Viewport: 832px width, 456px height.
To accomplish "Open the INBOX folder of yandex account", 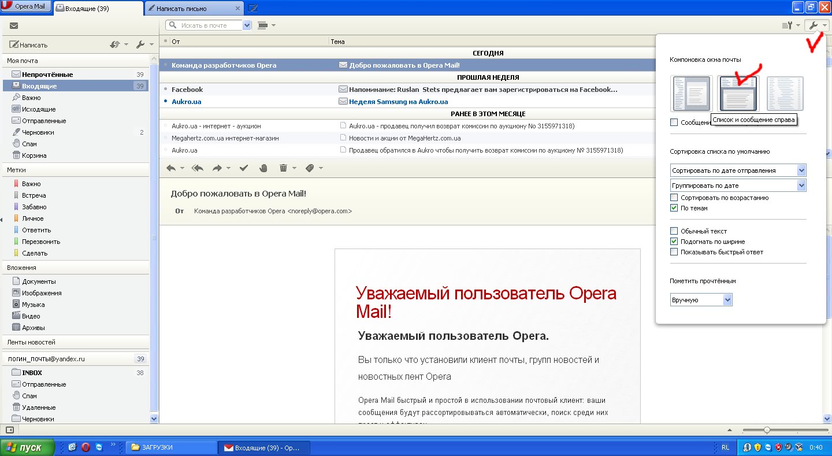I will point(75,373).
